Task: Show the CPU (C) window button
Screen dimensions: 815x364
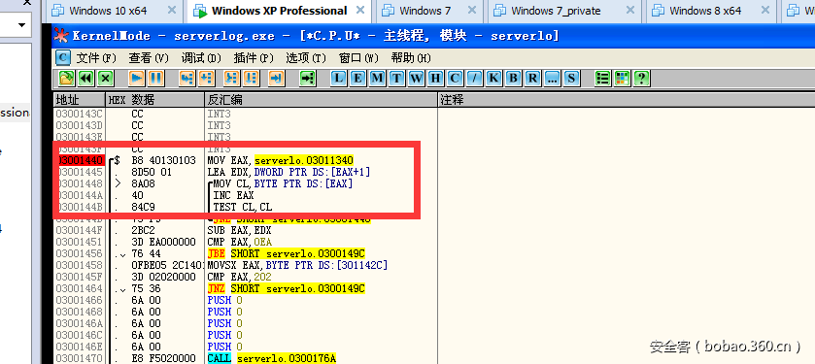Action: [x=455, y=79]
